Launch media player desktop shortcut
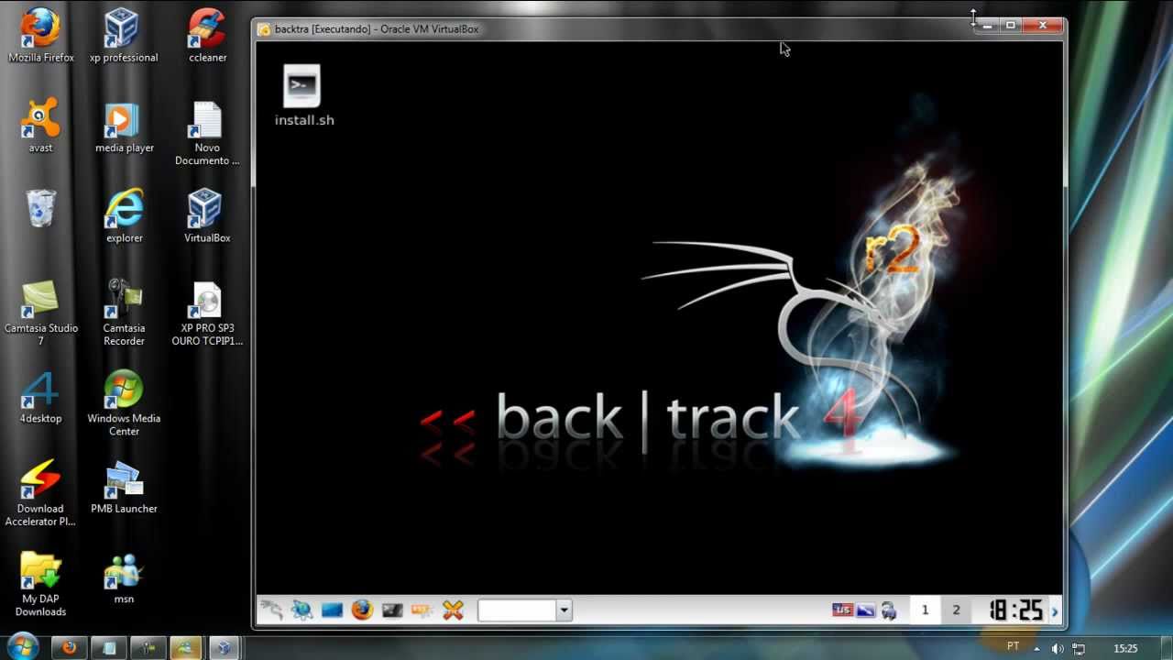Screen dimensions: 1173x660 click(124, 126)
